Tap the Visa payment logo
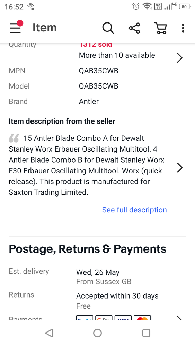This screenshot has height=346, width=195. pos(123,318)
